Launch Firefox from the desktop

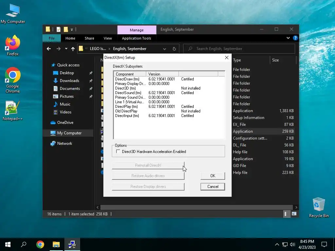tap(13, 45)
